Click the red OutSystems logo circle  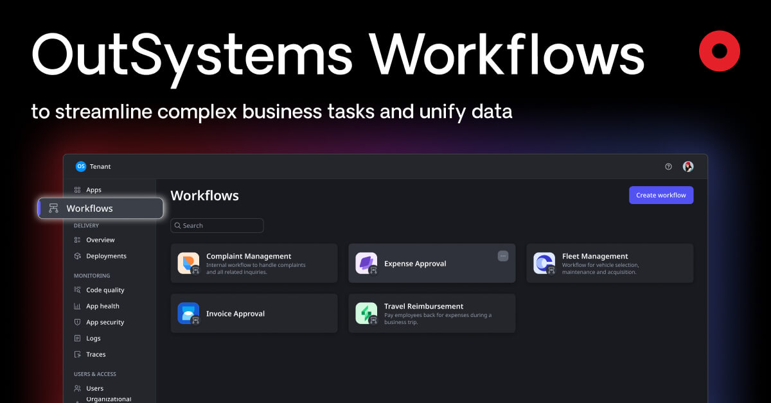[x=720, y=51]
